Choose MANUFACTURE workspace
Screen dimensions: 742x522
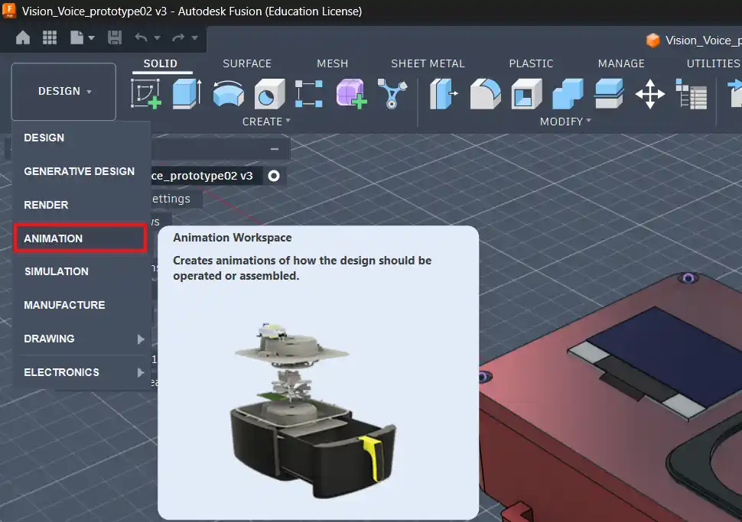coord(81,305)
